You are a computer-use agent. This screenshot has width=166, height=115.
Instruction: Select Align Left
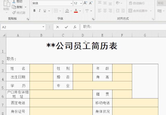coord(99,11)
